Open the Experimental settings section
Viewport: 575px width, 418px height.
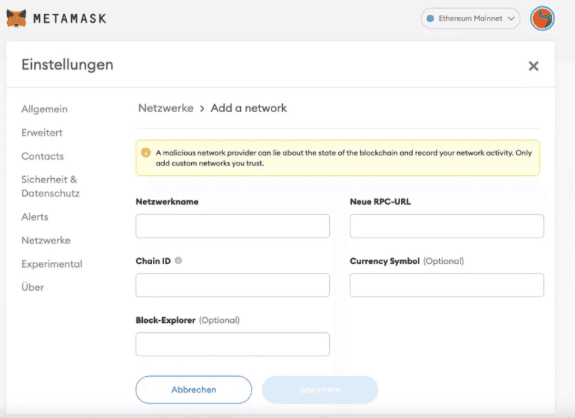coord(51,264)
